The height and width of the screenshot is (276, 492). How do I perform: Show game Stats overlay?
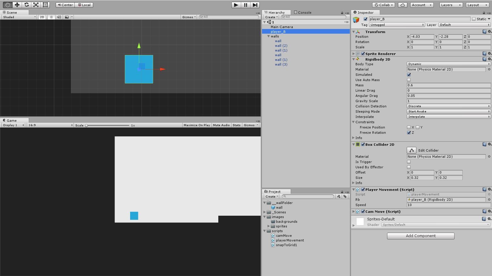[x=236, y=125]
